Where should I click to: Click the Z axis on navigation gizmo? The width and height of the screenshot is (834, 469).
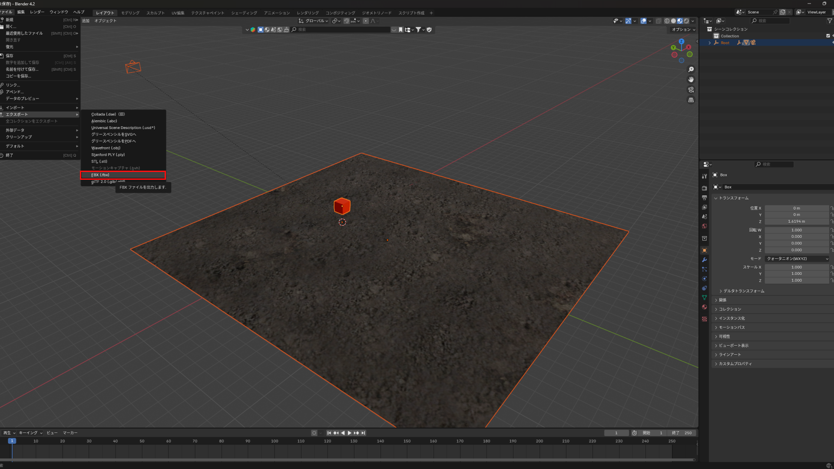coord(682,41)
